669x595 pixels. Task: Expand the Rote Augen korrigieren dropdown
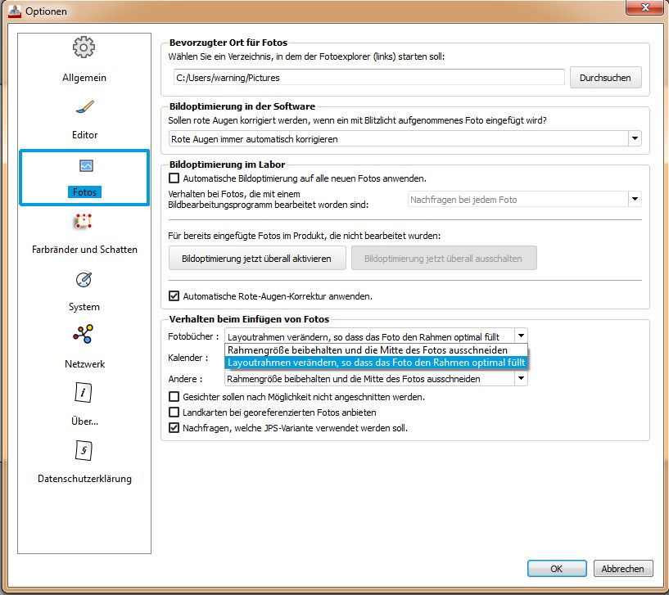tap(635, 138)
